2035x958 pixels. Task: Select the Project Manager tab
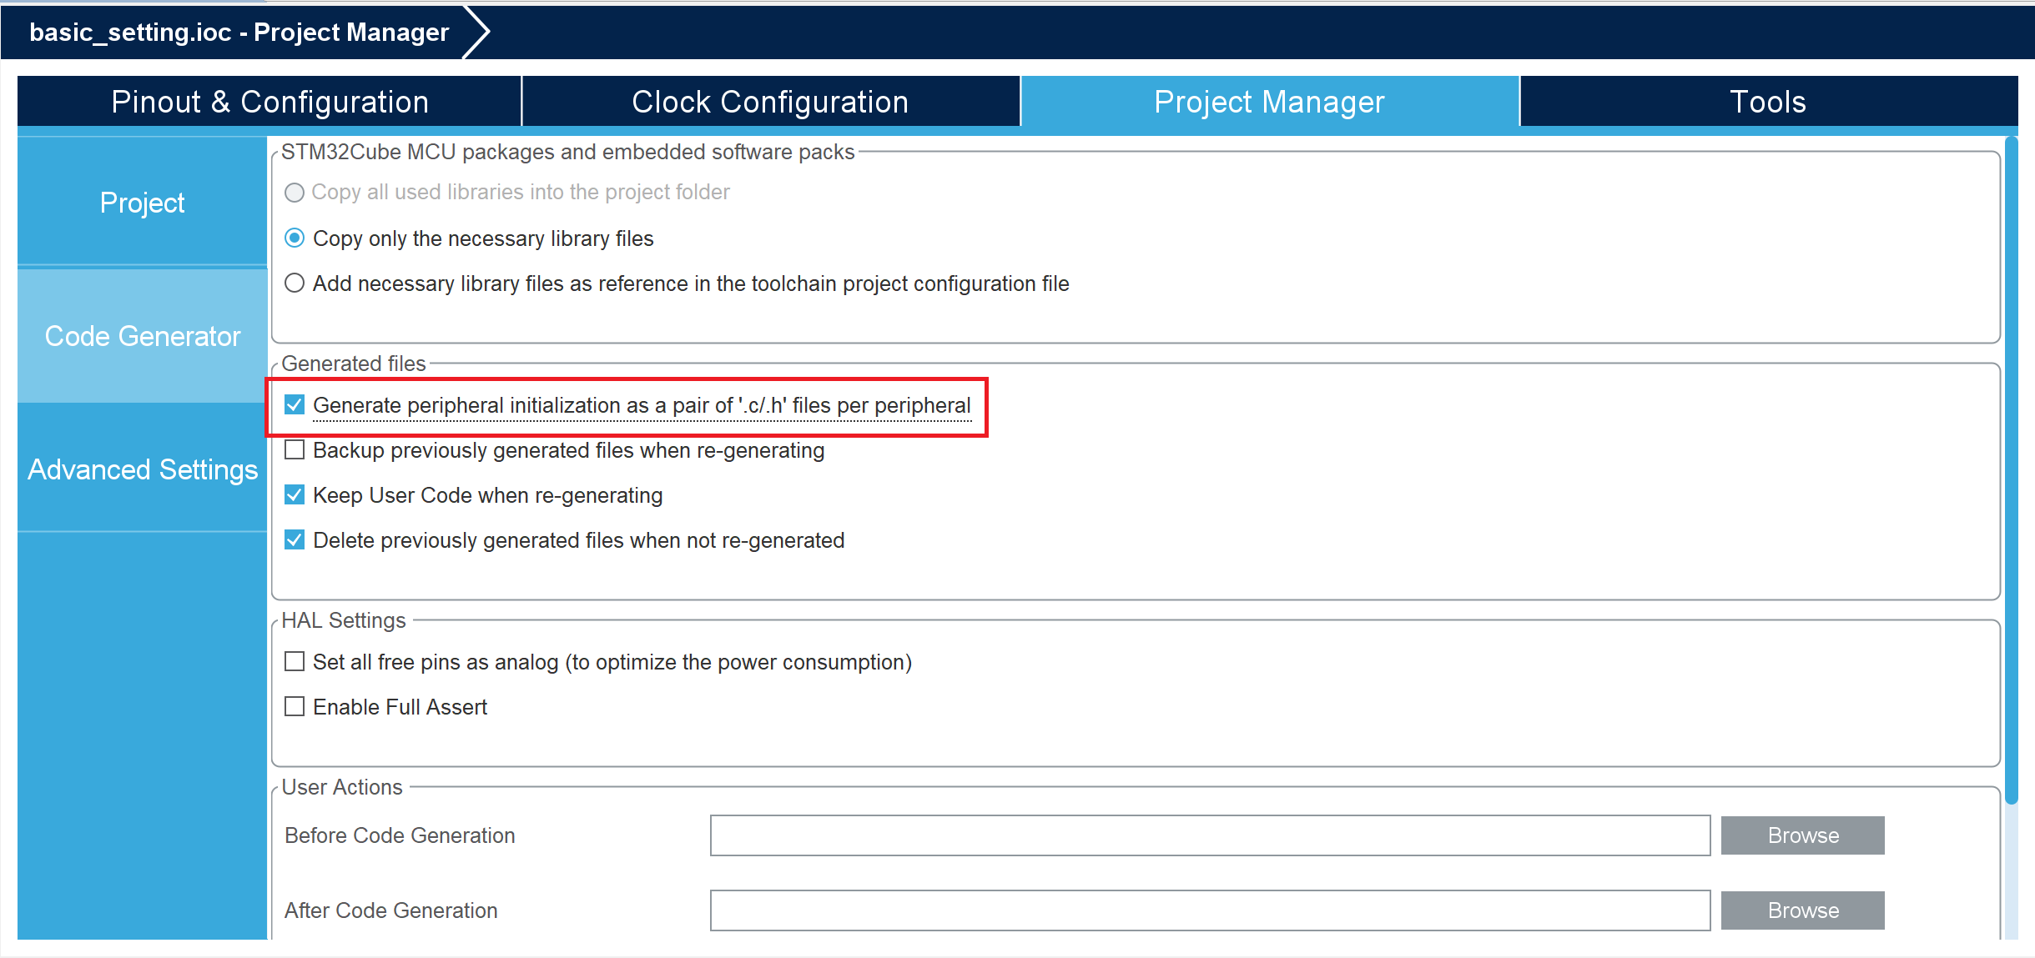1269,102
